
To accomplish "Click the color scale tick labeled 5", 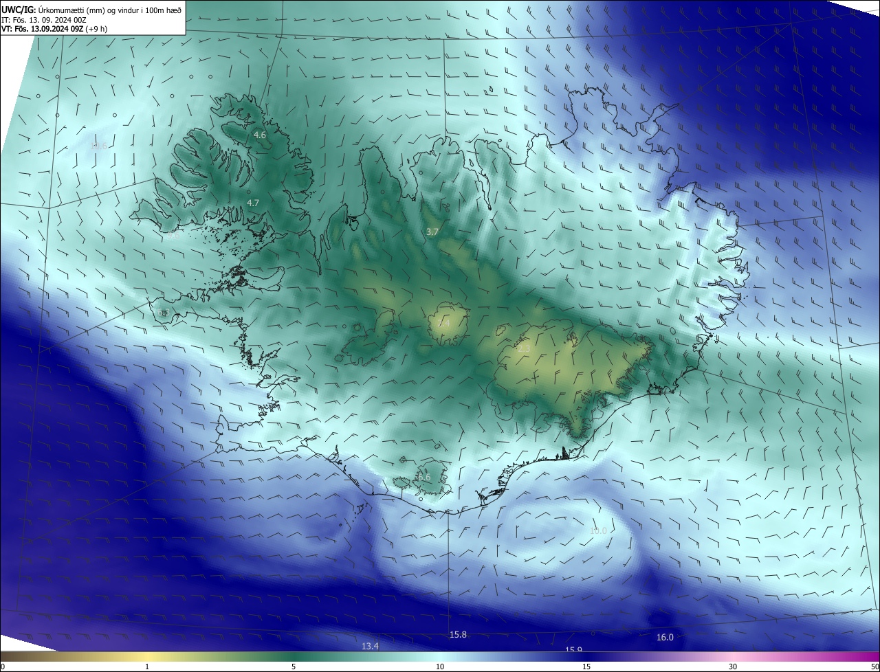I will (x=294, y=667).
